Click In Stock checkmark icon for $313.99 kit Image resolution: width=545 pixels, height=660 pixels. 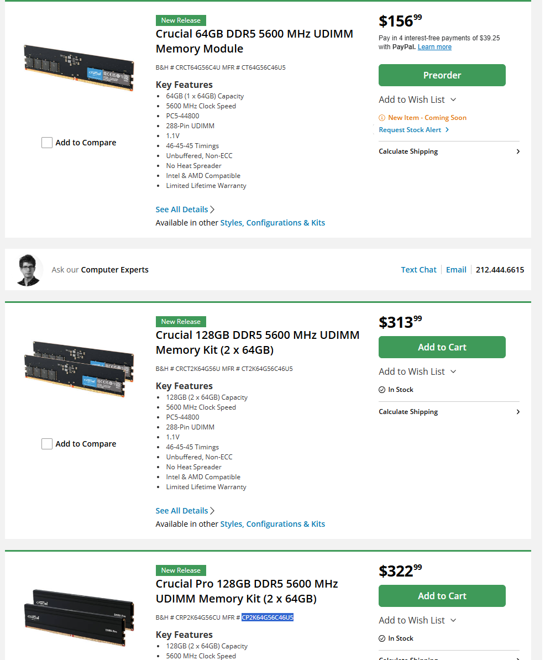coord(382,390)
